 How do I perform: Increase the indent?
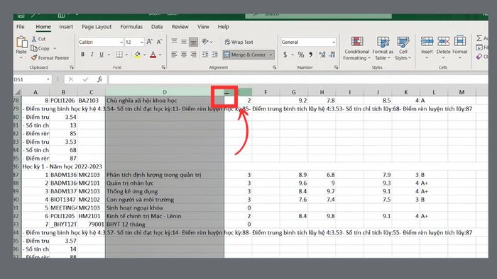[214, 55]
